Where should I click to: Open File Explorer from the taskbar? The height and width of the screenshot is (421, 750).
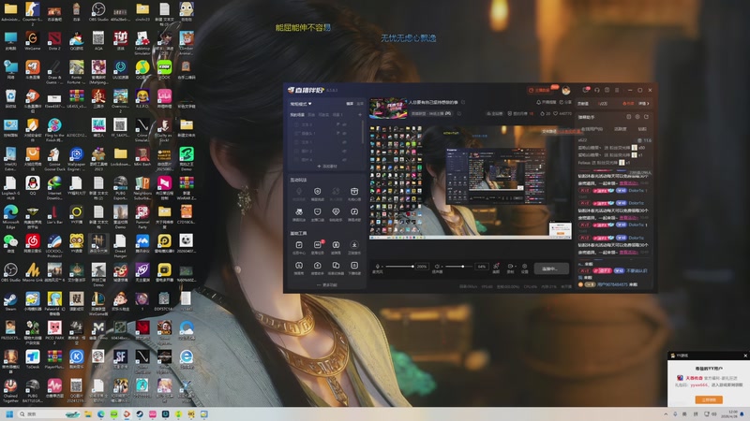[87, 414]
